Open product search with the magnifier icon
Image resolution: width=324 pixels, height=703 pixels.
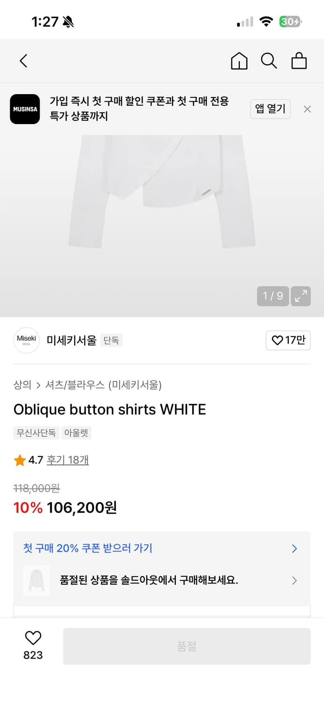pos(269,61)
